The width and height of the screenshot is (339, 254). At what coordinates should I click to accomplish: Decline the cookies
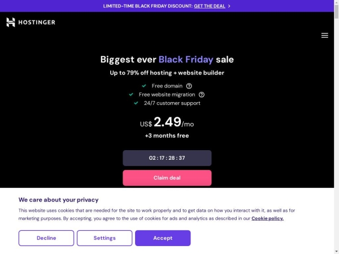click(x=46, y=238)
